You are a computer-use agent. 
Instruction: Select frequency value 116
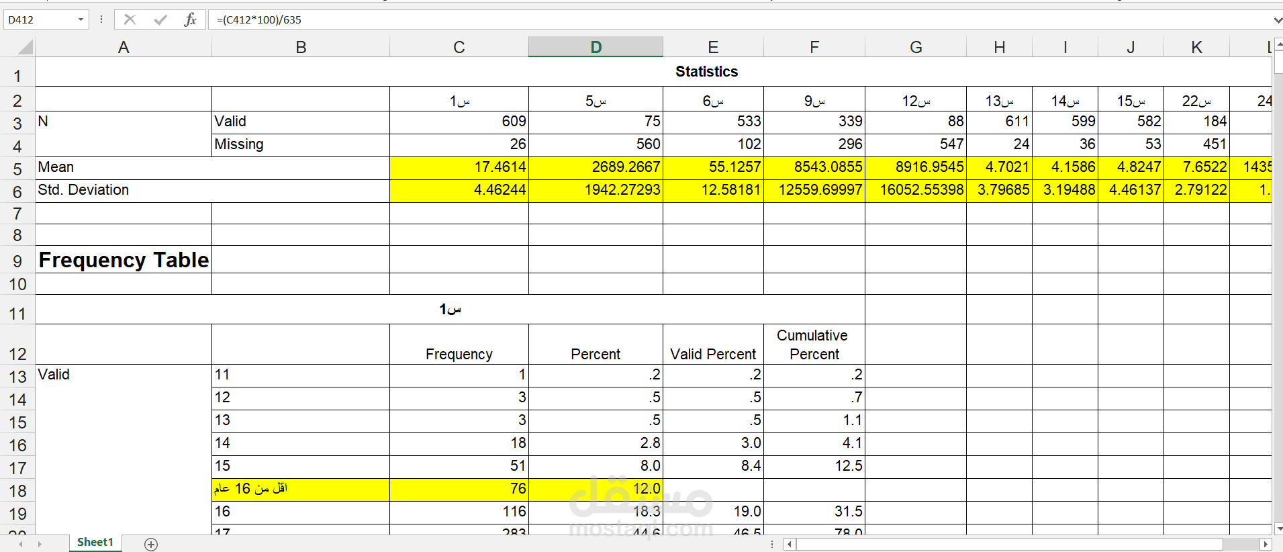[x=459, y=512]
